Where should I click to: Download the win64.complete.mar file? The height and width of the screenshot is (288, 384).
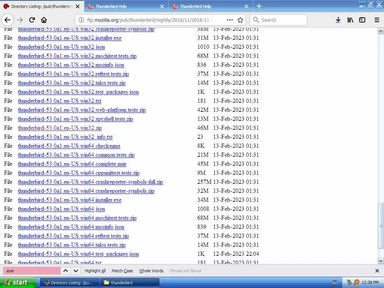pos(72,164)
